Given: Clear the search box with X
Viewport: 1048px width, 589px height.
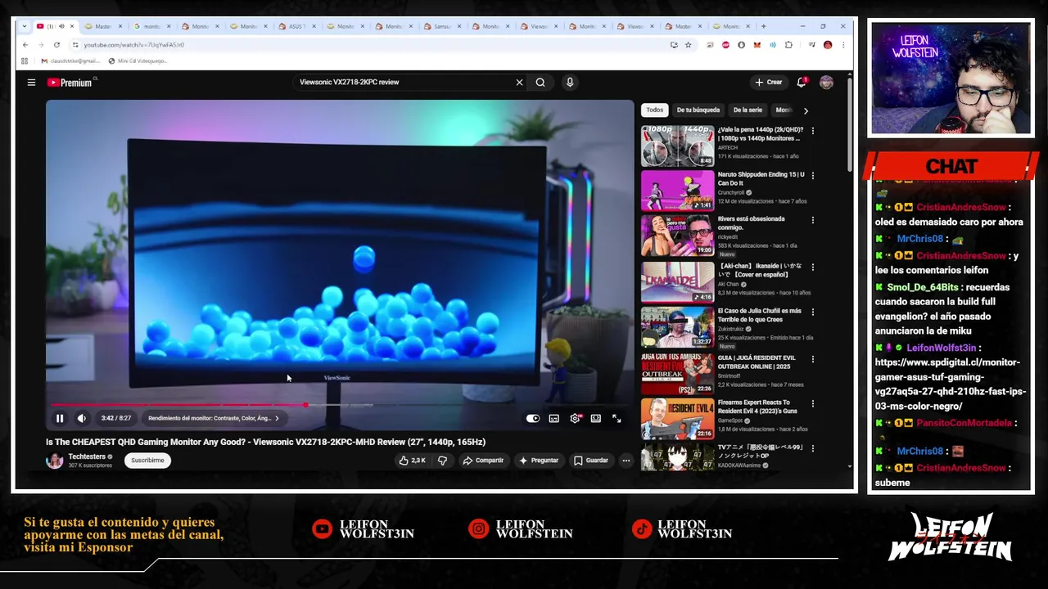Looking at the screenshot, I should coord(519,82).
